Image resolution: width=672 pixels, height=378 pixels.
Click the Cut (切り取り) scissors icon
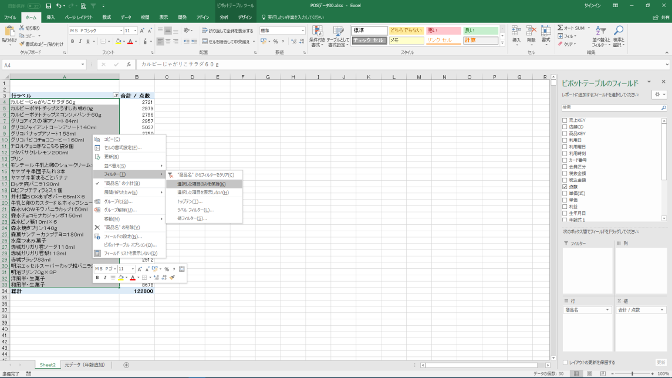[22, 28]
